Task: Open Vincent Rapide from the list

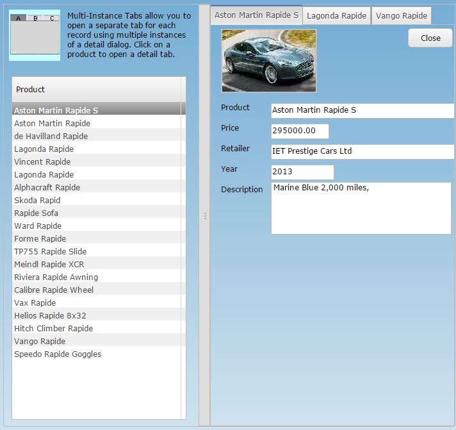Action: (42, 161)
